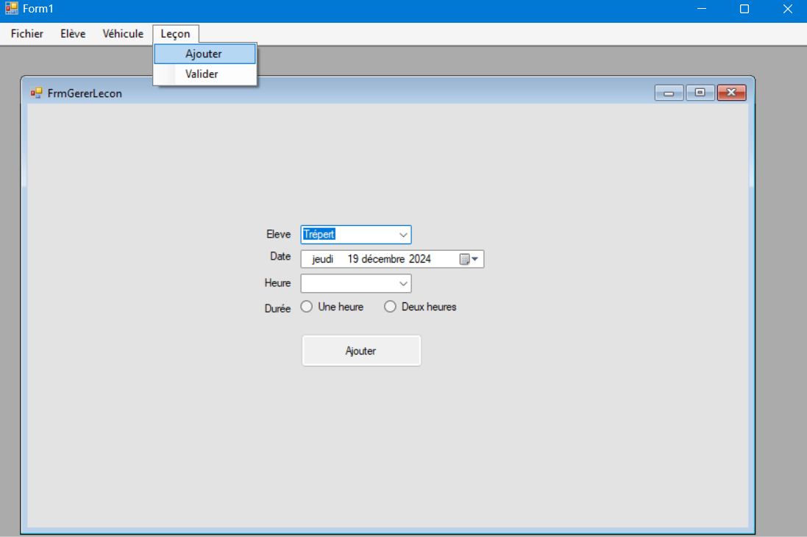Choose the Deux heures duration option
This screenshot has width=807, height=537.
pos(391,307)
